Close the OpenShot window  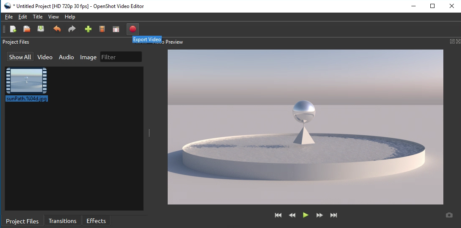[452, 6]
